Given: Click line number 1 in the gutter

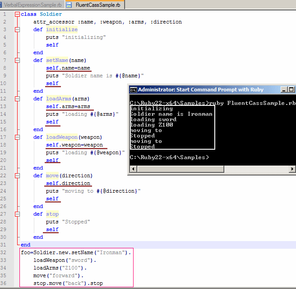Looking at the screenshot, I should (x=5, y=14).
